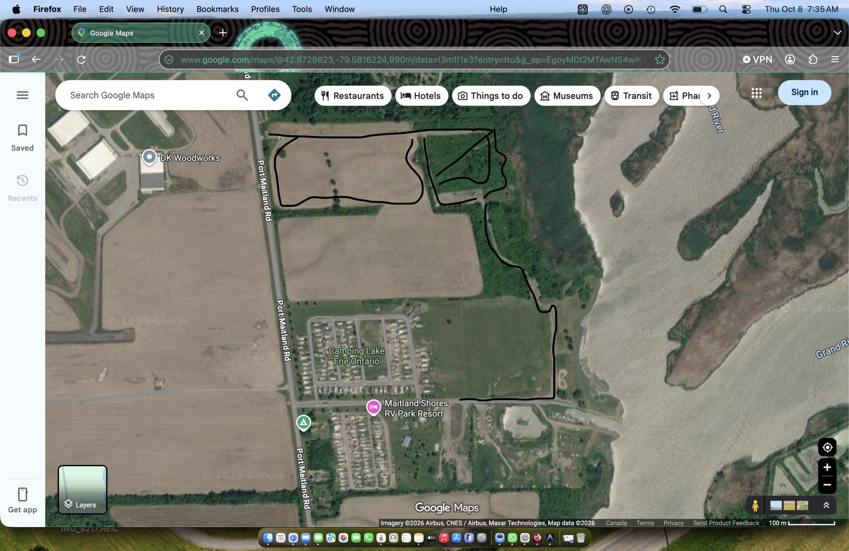849x551 pixels.
Task: Open the History menu
Action: (170, 9)
